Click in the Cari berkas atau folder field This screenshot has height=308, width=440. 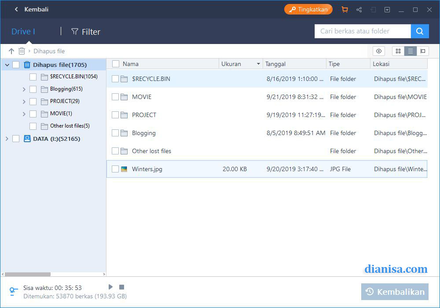[363, 31]
